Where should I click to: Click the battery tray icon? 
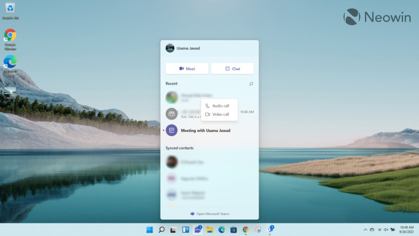click(x=393, y=229)
